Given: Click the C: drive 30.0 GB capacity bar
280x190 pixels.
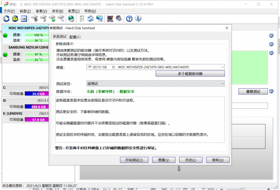Looking at the screenshot, I should pyautogui.click(x=37, y=93).
